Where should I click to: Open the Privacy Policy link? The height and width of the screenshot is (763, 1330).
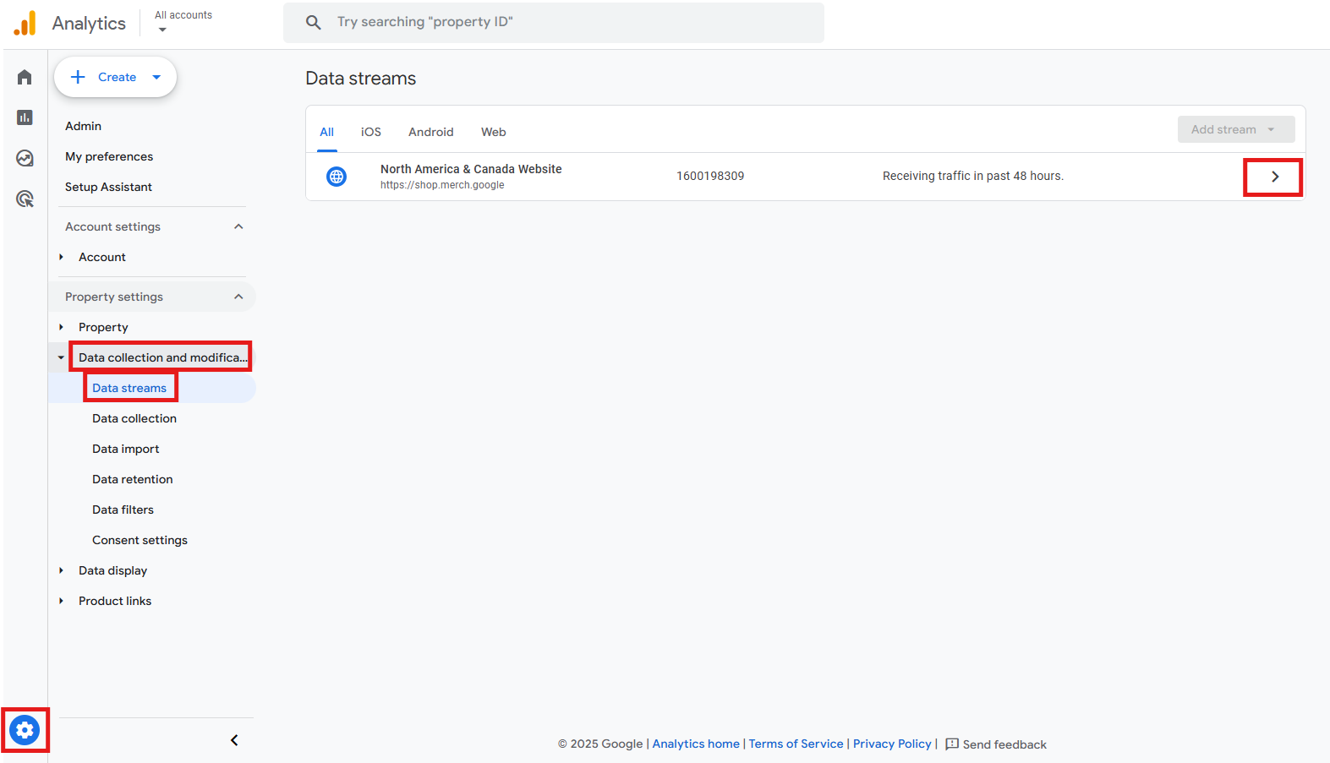(x=892, y=744)
